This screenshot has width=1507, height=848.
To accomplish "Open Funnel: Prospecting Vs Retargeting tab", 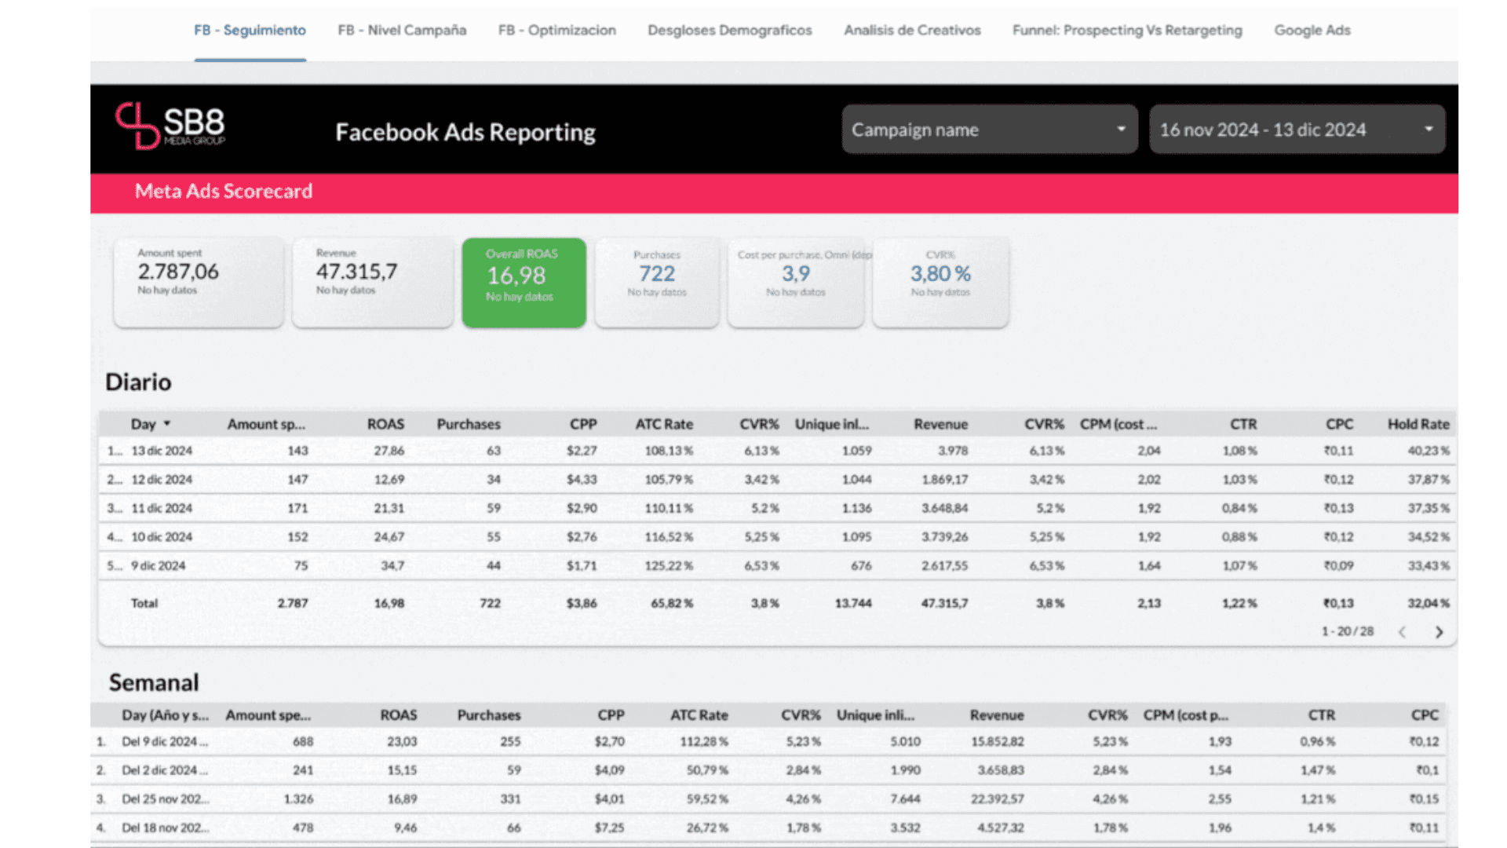I will point(1127,31).
